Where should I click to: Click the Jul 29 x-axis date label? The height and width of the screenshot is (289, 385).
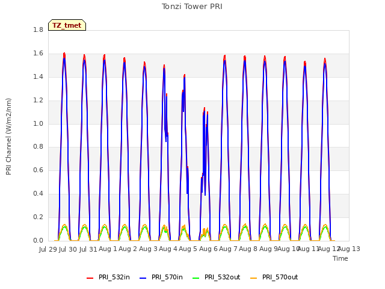48,249
